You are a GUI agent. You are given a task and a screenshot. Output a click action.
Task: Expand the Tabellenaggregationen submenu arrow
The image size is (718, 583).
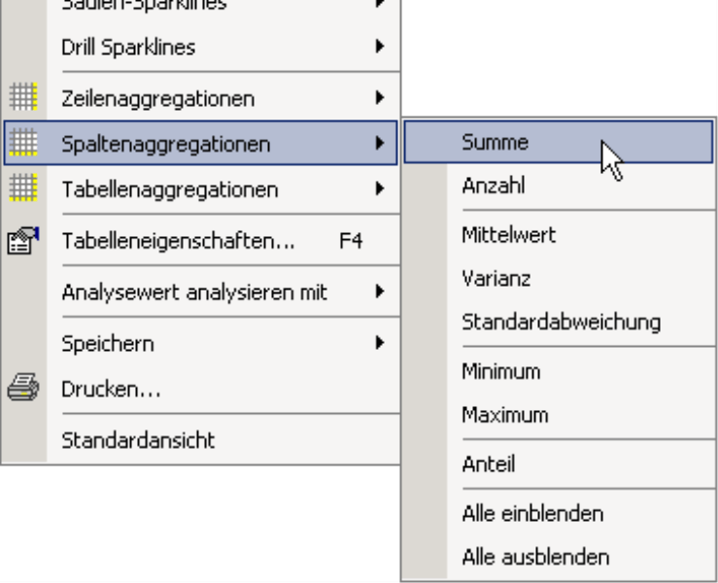coord(379,189)
